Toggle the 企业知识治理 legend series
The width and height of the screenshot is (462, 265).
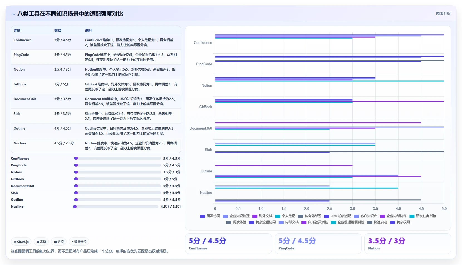(236, 216)
